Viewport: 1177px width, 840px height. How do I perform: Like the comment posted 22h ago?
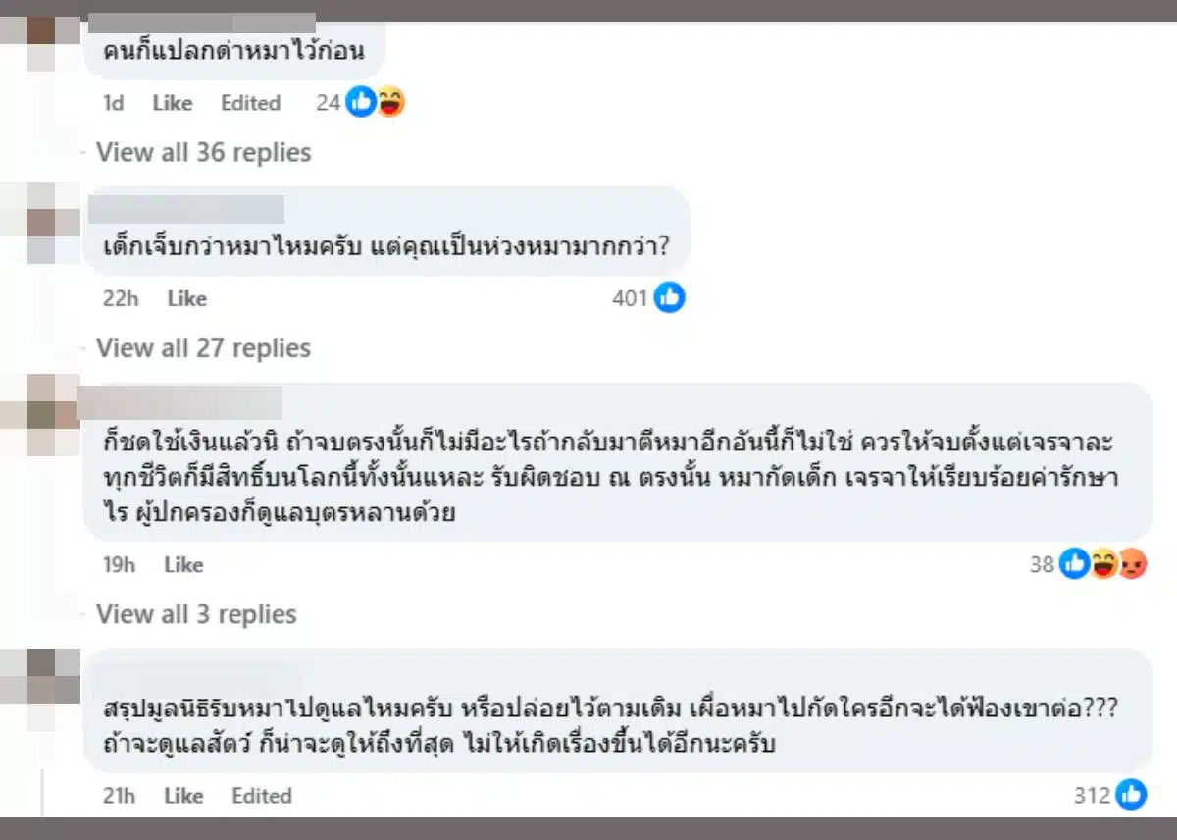click(x=186, y=298)
